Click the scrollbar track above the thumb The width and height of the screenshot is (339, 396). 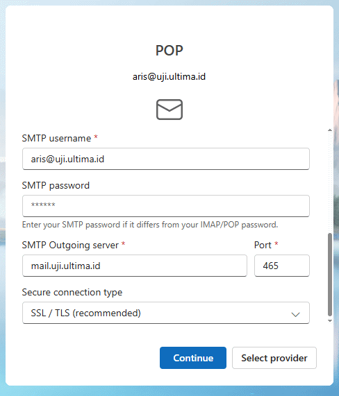330,182
